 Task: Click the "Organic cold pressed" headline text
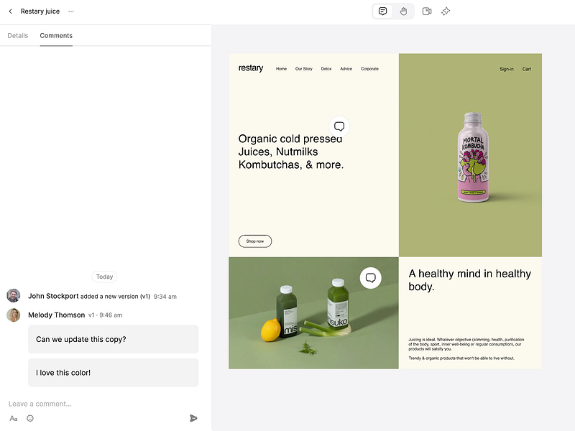point(290,139)
